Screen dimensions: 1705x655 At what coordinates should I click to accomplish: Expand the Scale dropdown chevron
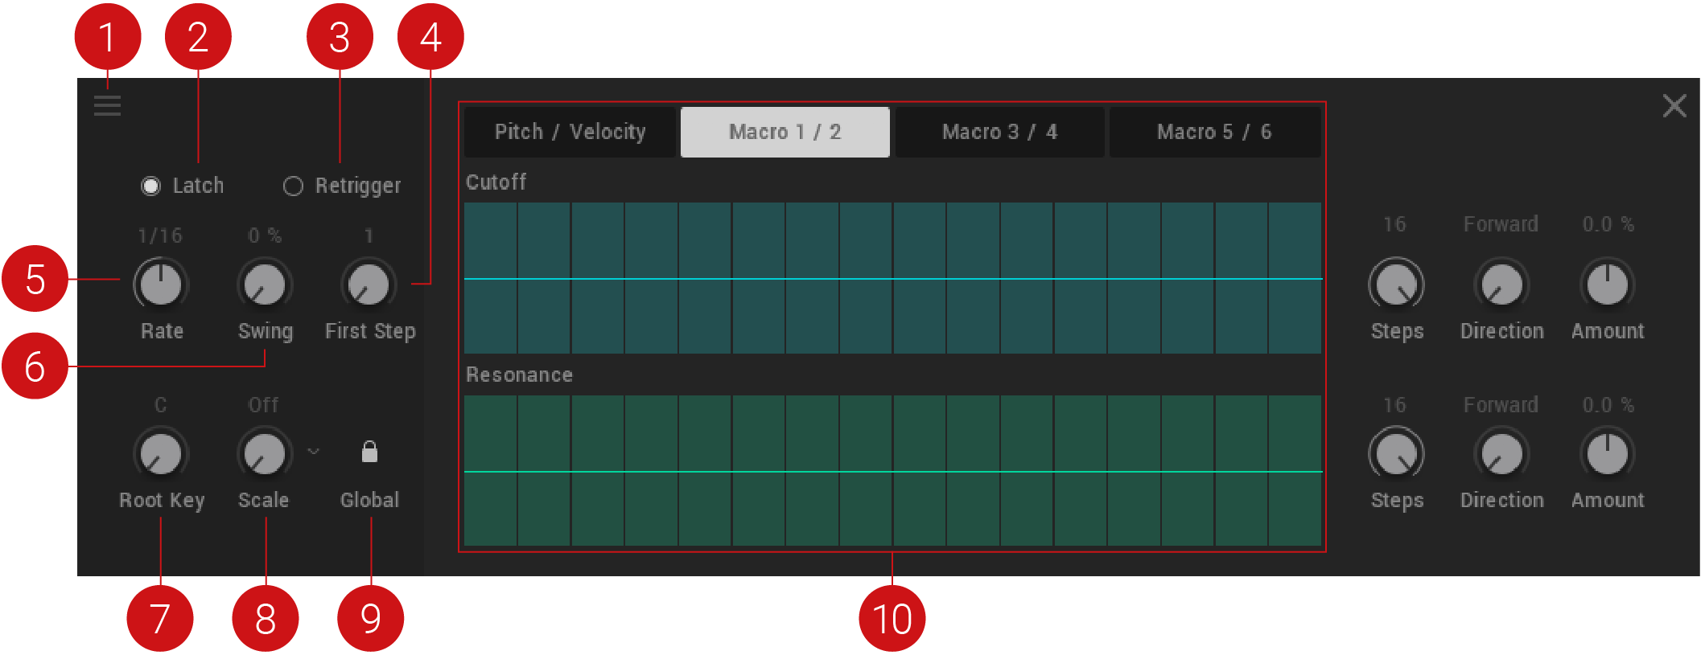point(314,452)
